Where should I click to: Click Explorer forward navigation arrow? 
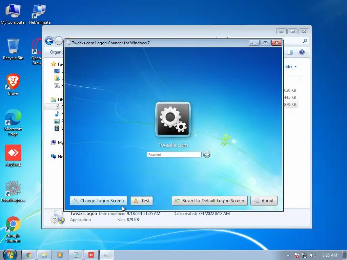(59, 41)
